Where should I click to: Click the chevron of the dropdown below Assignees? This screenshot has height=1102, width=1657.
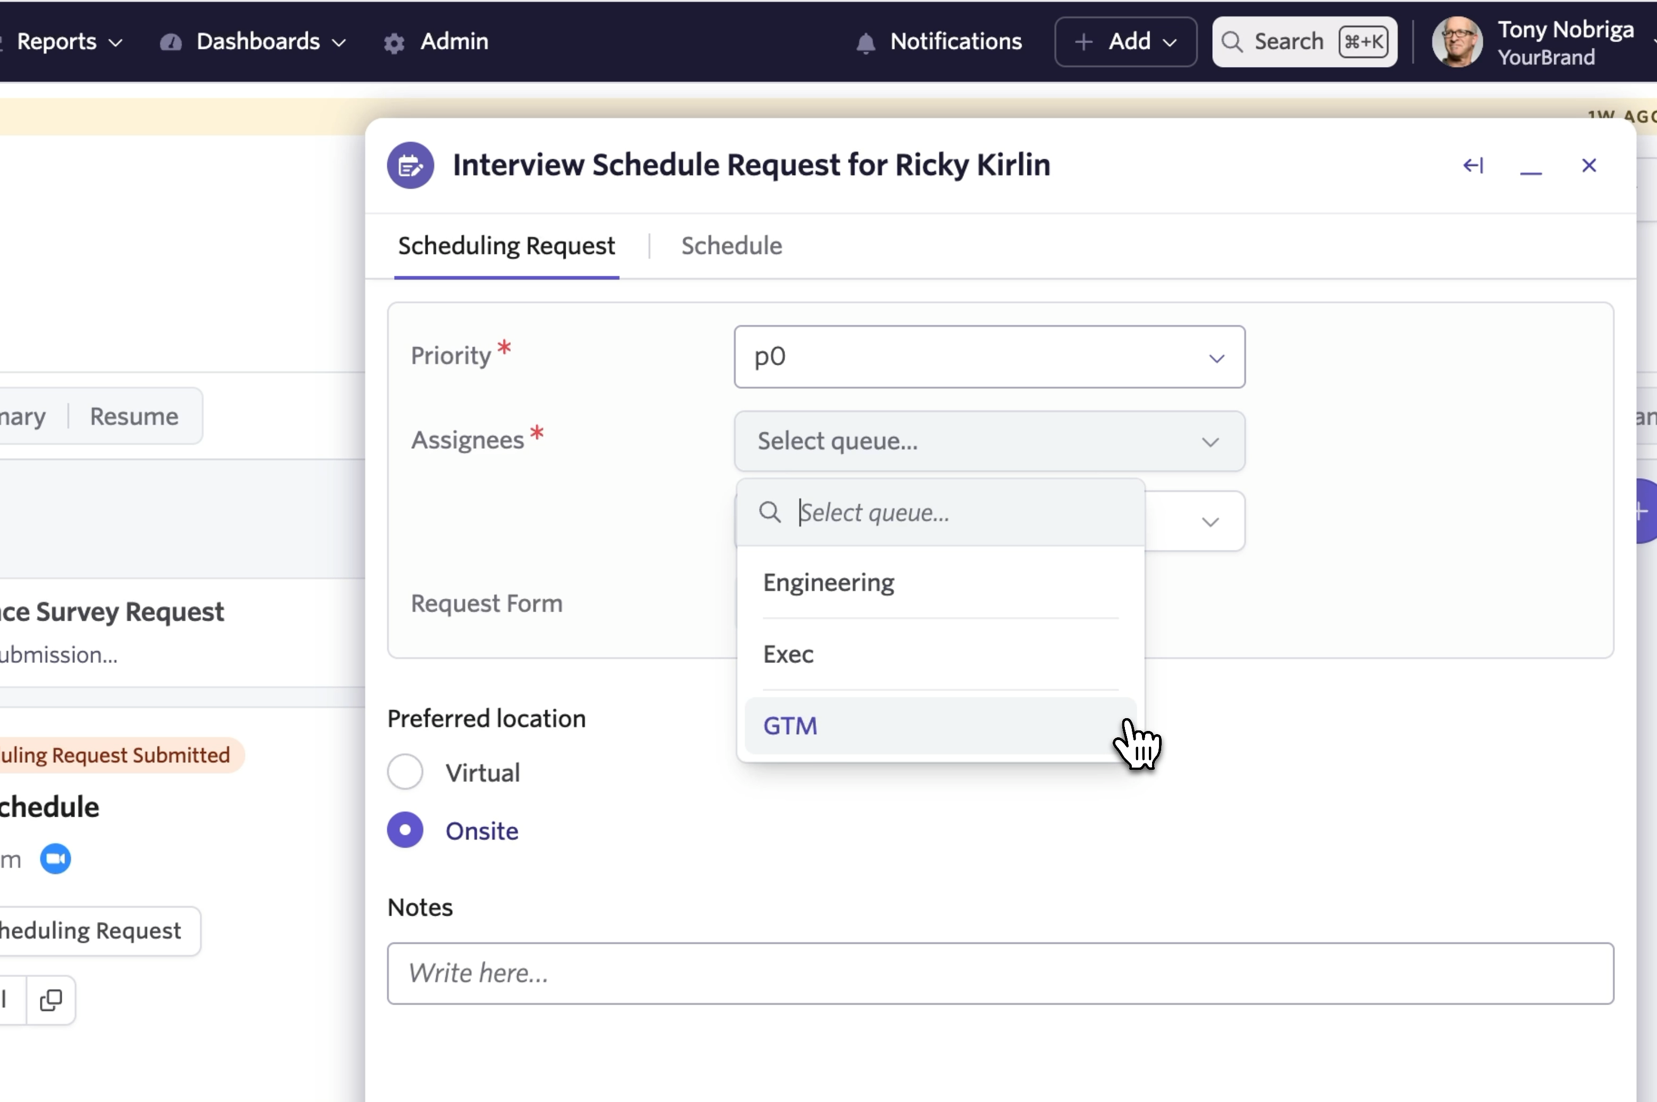point(1209,522)
